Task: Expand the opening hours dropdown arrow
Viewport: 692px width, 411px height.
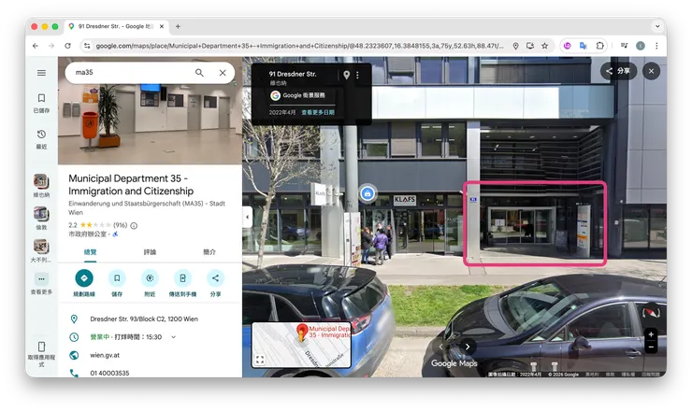Action: (x=173, y=337)
